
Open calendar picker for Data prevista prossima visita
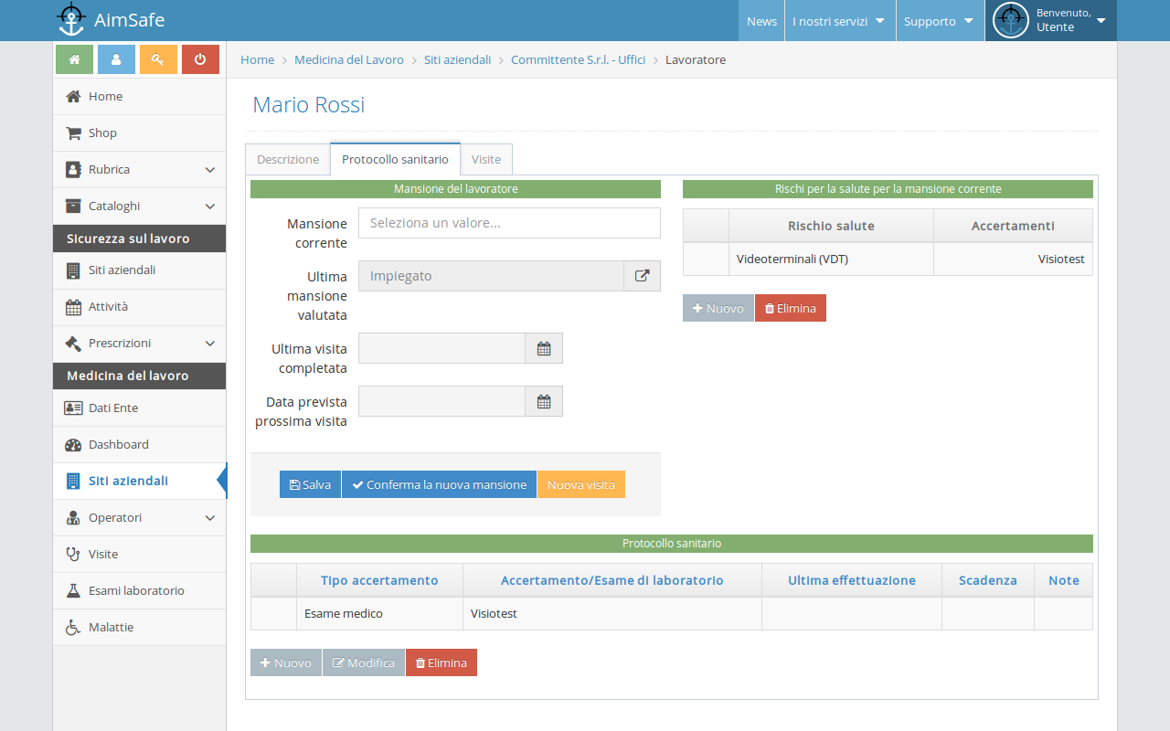click(544, 401)
